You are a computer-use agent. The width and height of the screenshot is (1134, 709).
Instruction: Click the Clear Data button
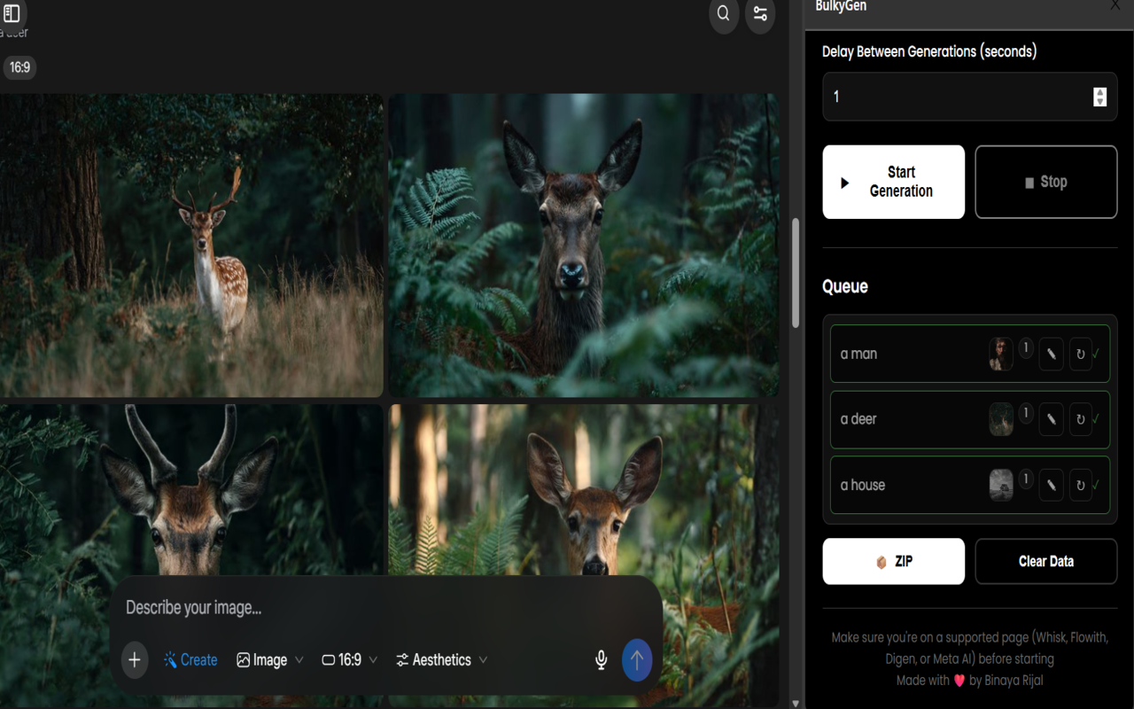pyautogui.click(x=1046, y=561)
